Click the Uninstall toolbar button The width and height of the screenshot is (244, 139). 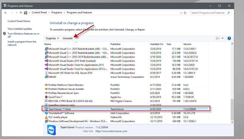click(68, 38)
